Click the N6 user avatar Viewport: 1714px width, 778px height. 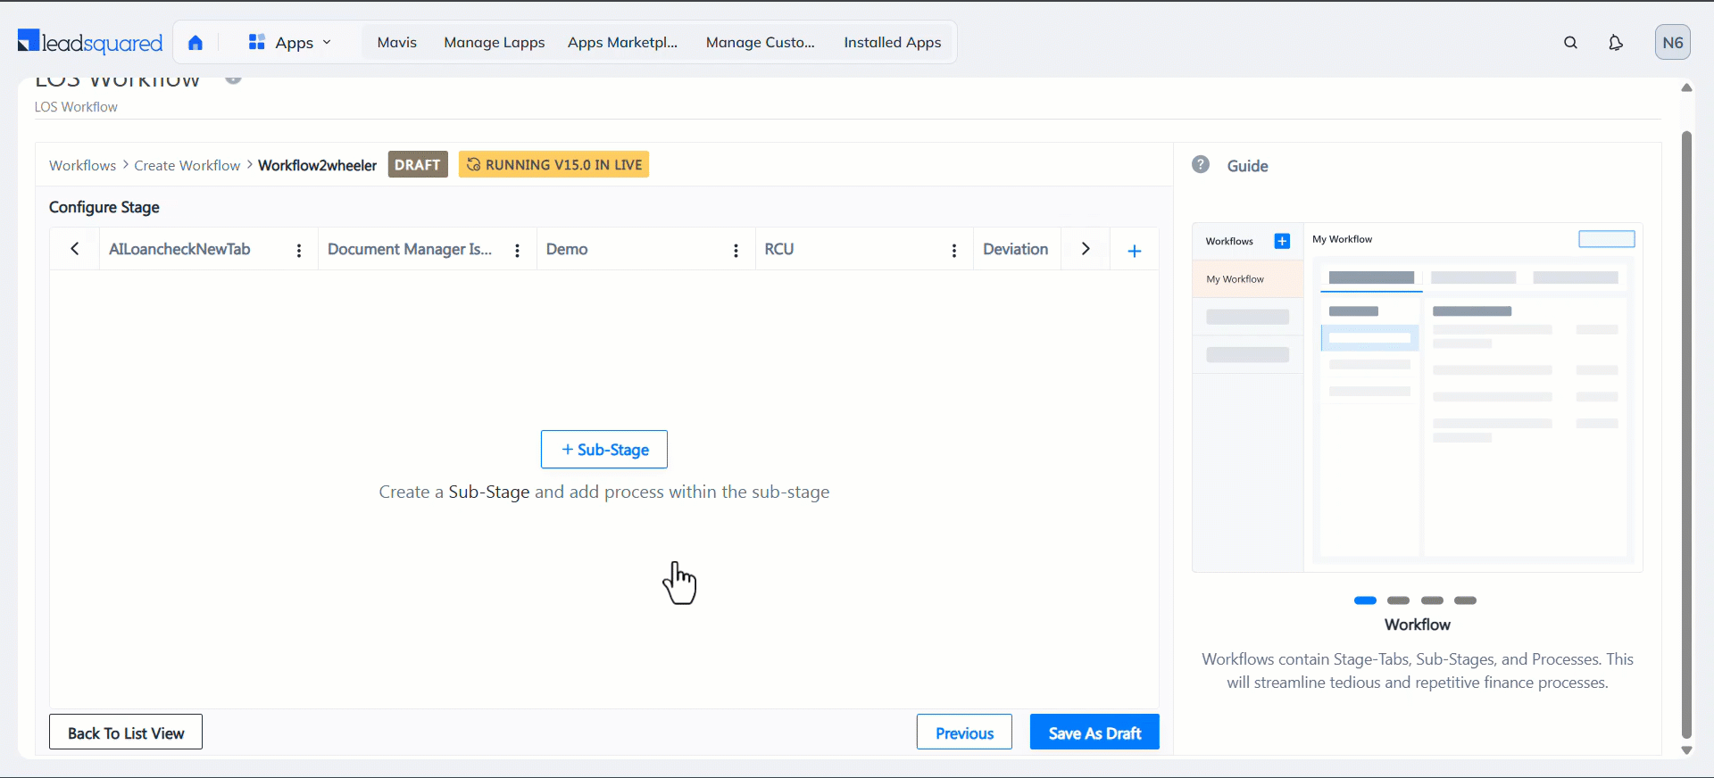coord(1672,43)
